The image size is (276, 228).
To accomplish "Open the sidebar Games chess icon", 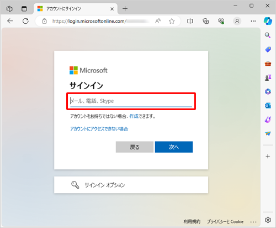I will [268, 77].
